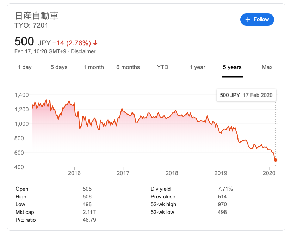291x234 pixels.
Task: Click the 2020 x-axis label
Action: click(269, 173)
